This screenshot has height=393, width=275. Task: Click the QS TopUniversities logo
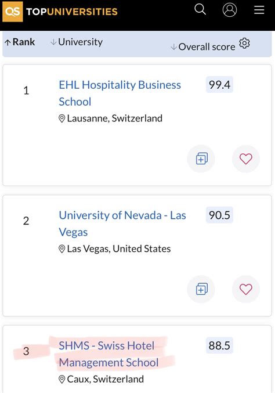(60, 12)
